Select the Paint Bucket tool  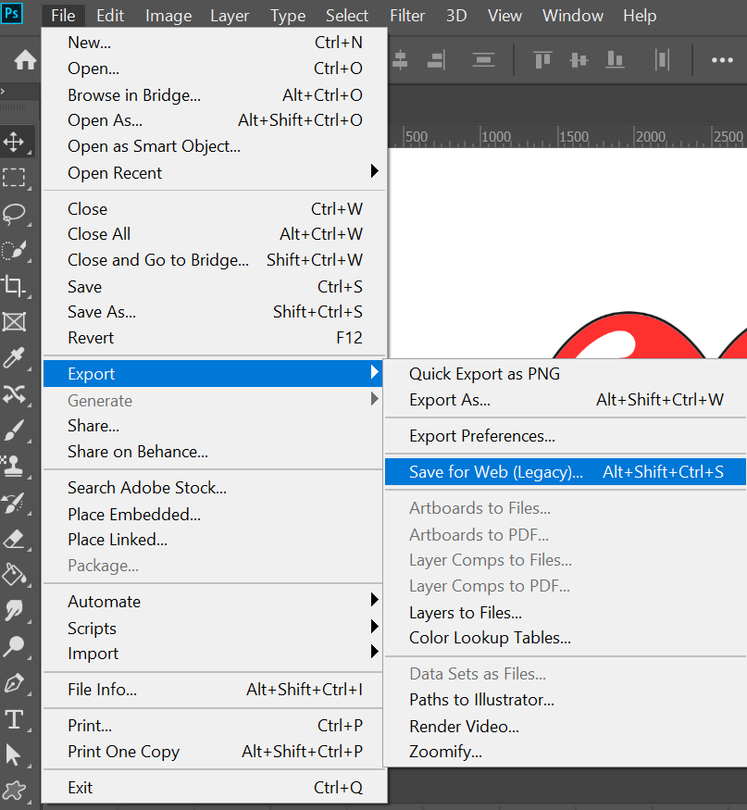pos(14,575)
